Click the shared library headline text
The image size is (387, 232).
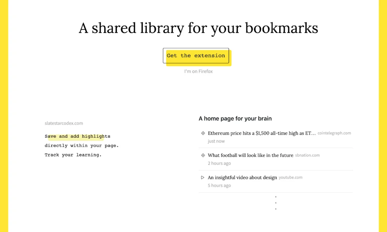pos(198,28)
